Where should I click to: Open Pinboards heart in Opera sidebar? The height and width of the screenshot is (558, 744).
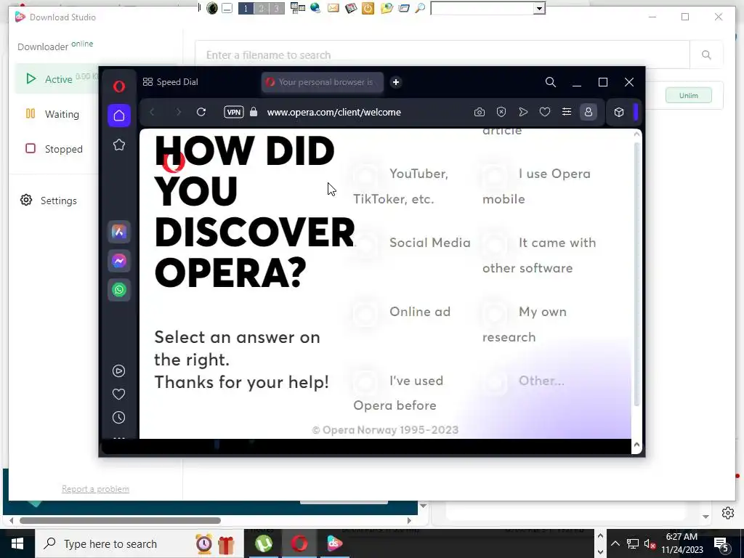(118, 395)
